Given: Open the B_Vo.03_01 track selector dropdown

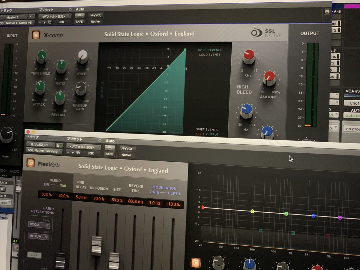Looking at the screenshot, I should pyautogui.click(x=40, y=145).
